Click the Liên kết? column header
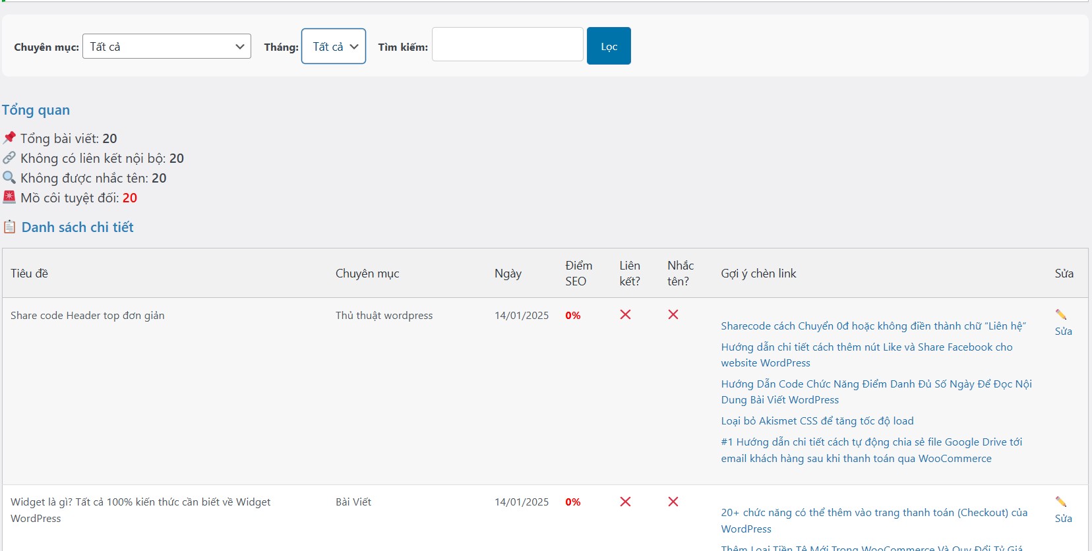This screenshot has width=1092, height=551. [630, 274]
